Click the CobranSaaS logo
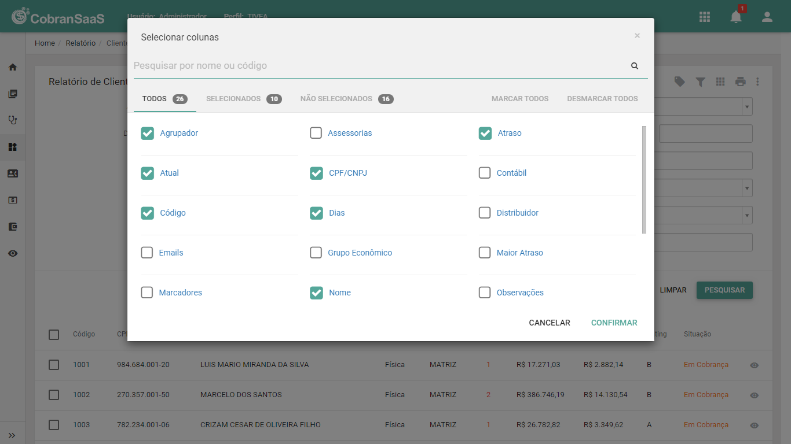The image size is (791, 444). pyautogui.click(x=58, y=17)
